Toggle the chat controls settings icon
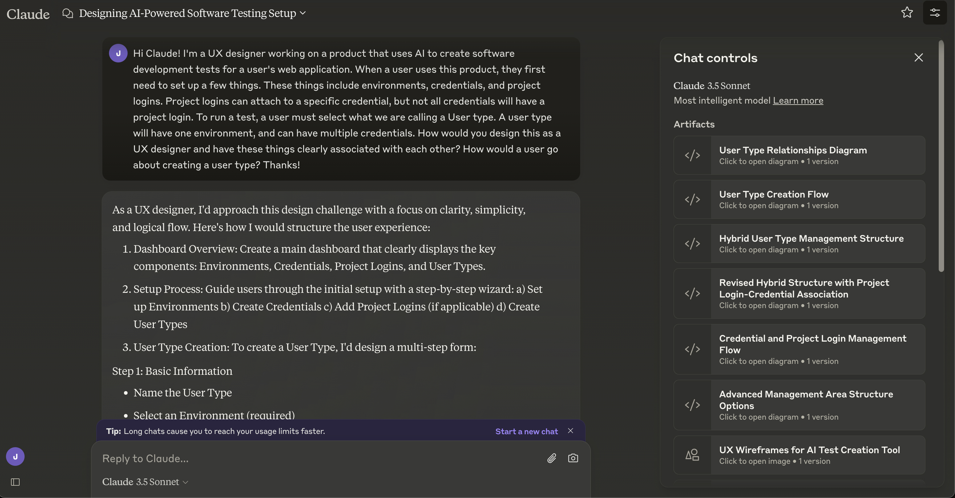Screen dimensions: 955x498 [935, 13]
